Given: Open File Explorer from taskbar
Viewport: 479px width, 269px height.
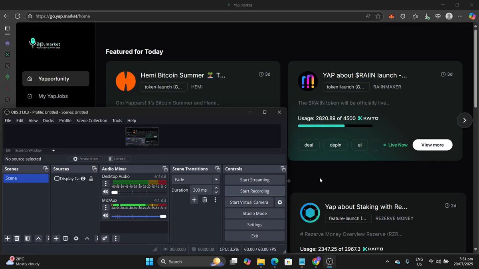Looking at the screenshot, I should pyautogui.click(x=261, y=261).
